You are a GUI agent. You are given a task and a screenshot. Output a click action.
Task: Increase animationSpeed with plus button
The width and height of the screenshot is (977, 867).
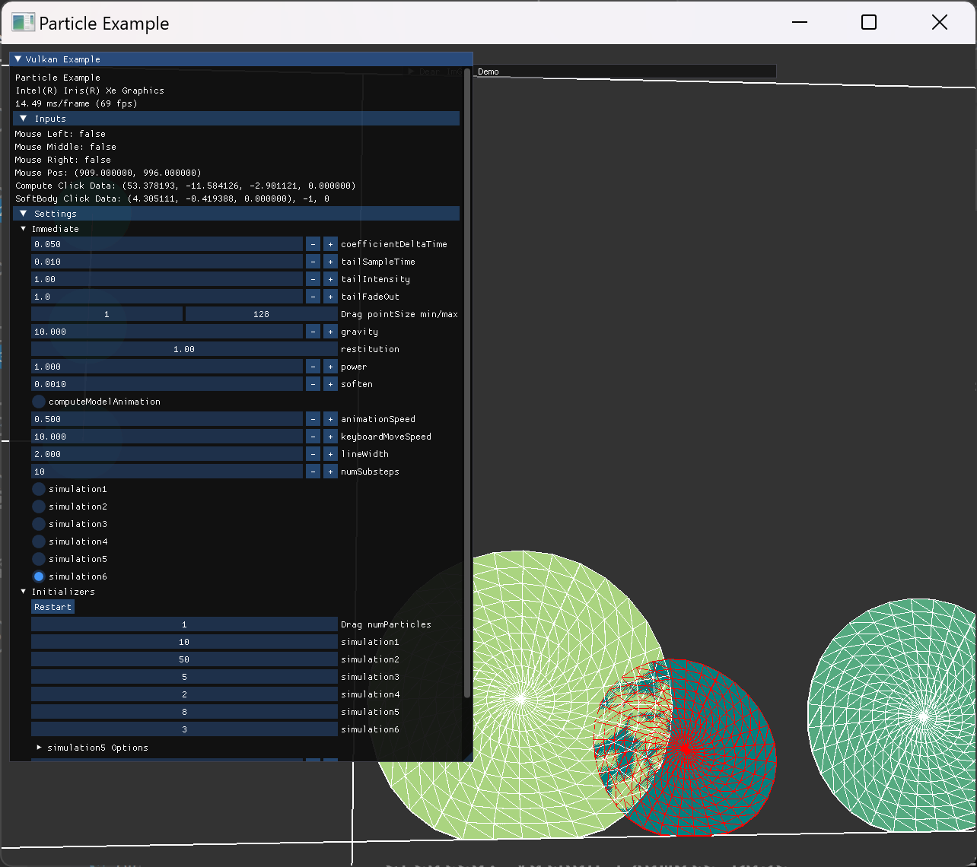tap(330, 419)
